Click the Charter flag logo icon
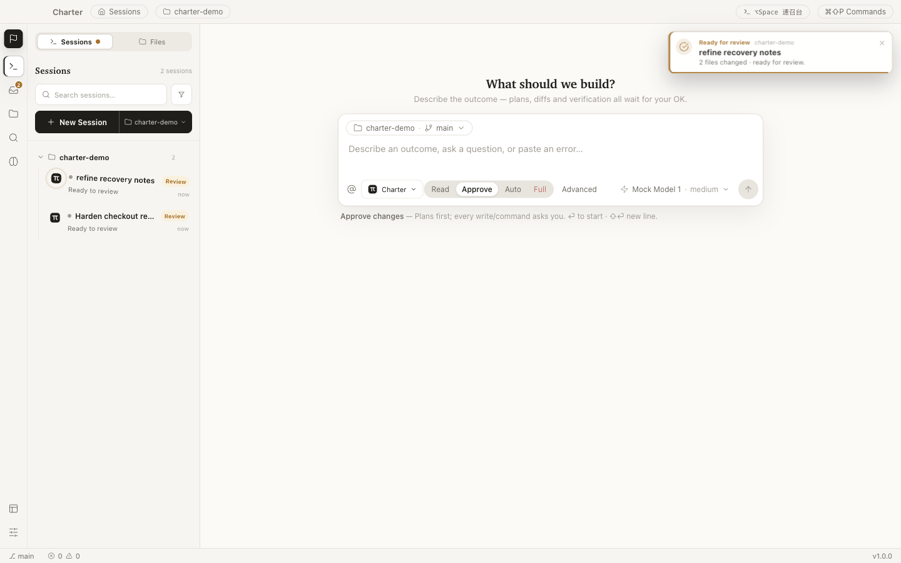The width and height of the screenshot is (901, 563). (x=13, y=39)
